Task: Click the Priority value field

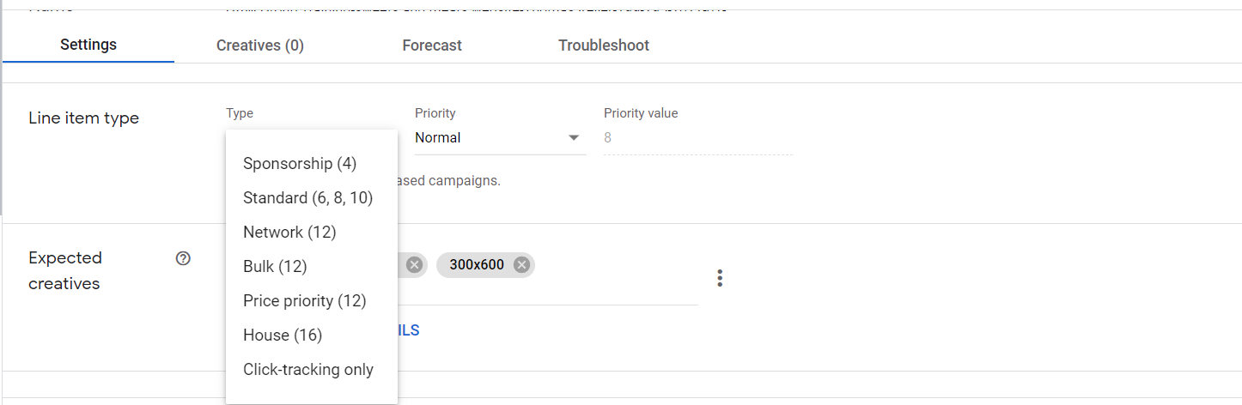Action: coord(697,137)
